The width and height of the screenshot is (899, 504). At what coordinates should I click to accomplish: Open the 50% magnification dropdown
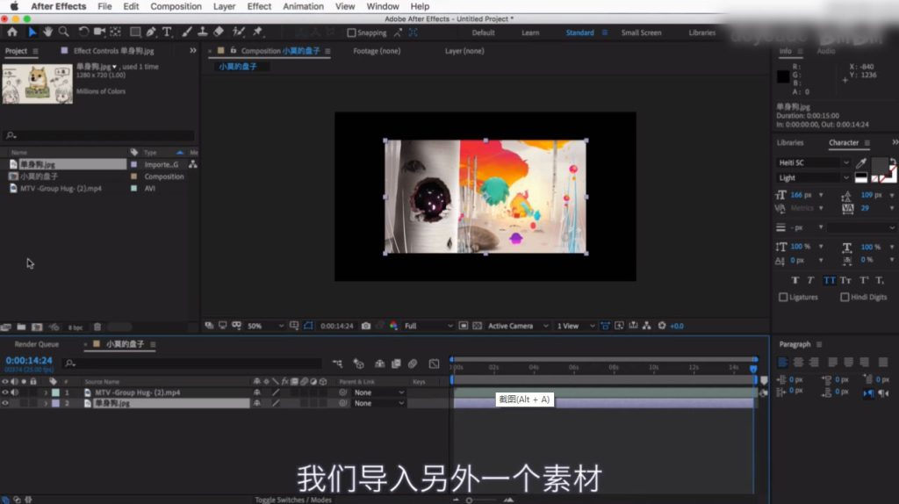coord(263,326)
